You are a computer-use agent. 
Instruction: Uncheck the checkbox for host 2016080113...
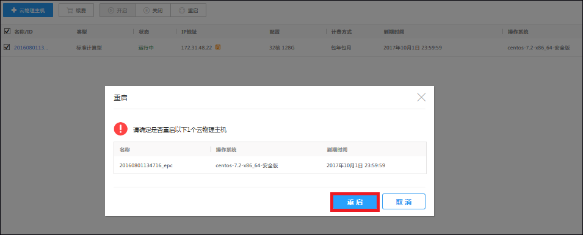[x=7, y=47]
